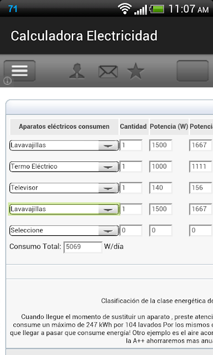
Task: Tap the star favorites icon
Action: point(136,71)
